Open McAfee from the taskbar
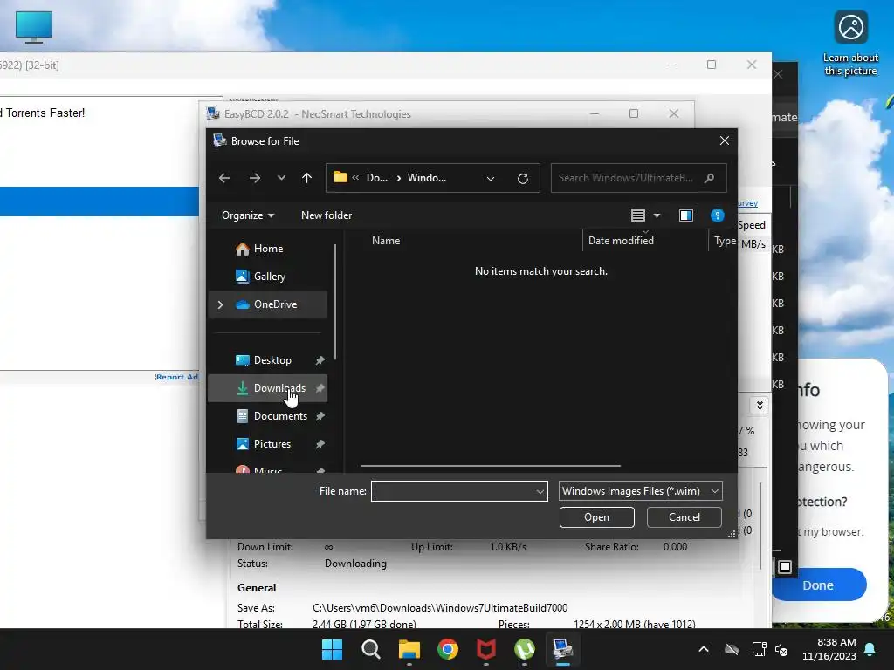Image resolution: width=894 pixels, height=670 pixels. click(x=486, y=649)
